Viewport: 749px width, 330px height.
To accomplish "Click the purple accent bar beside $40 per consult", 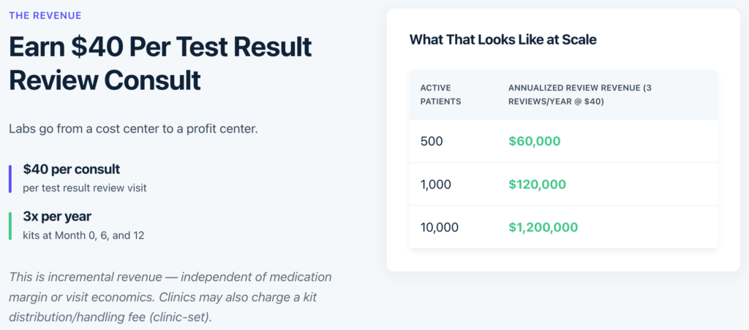I will [x=11, y=178].
